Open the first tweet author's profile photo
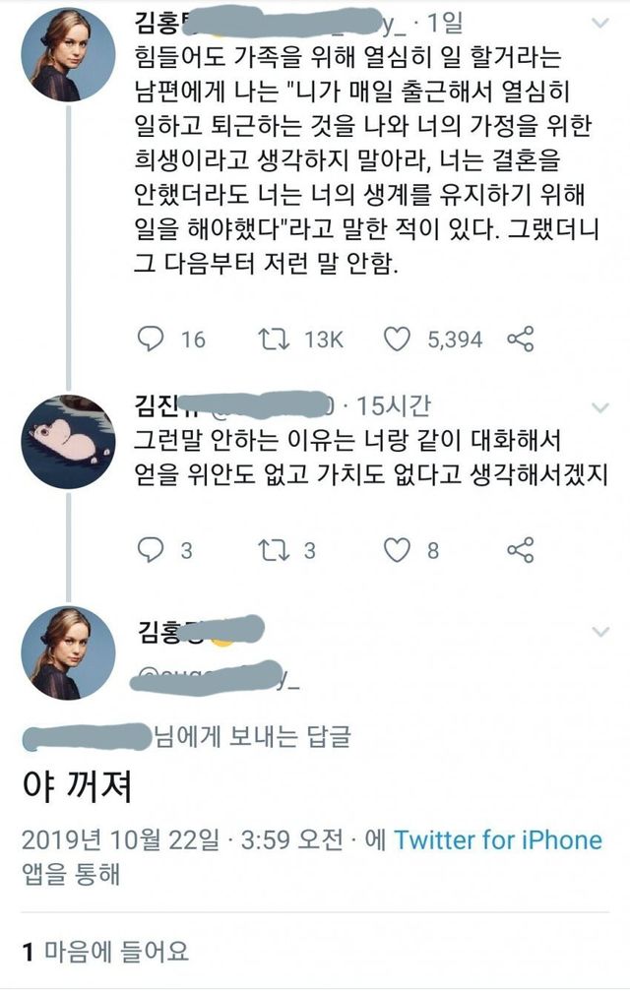Viewport: 630px width, 991px height. coord(67,56)
